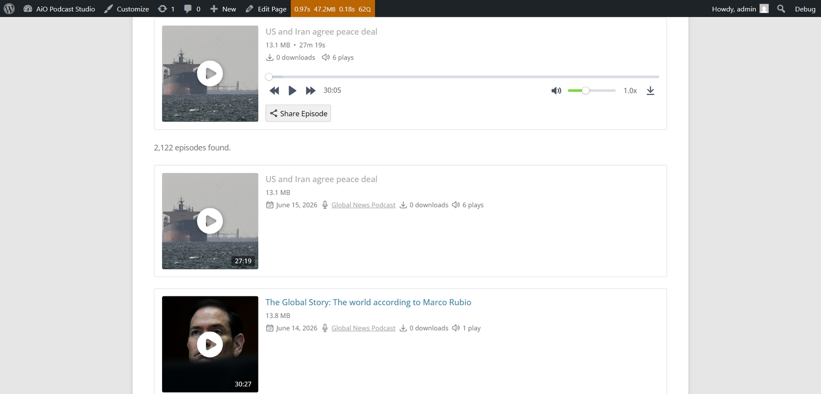
Task: Mute audio using the speaker icon
Action: [x=556, y=91]
